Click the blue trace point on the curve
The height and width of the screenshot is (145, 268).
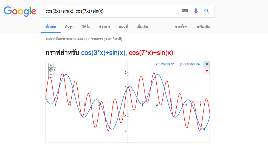tap(204, 129)
